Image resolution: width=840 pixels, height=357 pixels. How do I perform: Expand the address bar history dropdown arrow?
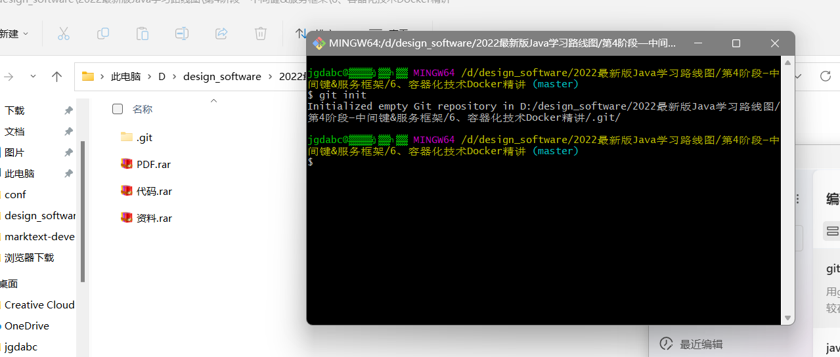click(x=798, y=77)
